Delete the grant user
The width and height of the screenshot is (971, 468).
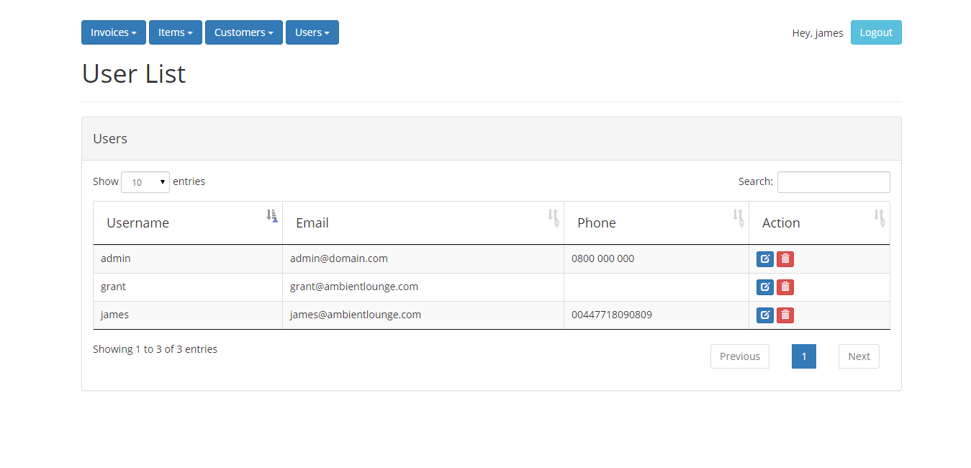(x=785, y=287)
